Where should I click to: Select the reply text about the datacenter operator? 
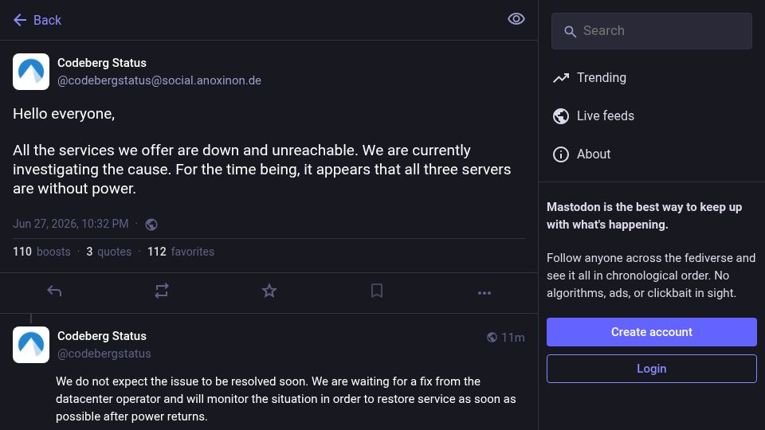click(x=285, y=399)
